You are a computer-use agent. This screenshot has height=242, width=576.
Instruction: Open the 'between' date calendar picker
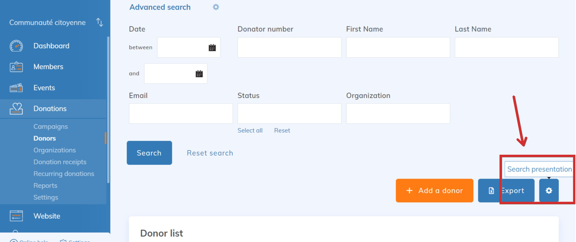click(212, 48)
